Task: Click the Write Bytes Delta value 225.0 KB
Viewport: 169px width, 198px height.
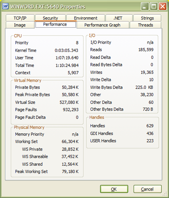Action: pyautogui.click(x=144, y=87)
